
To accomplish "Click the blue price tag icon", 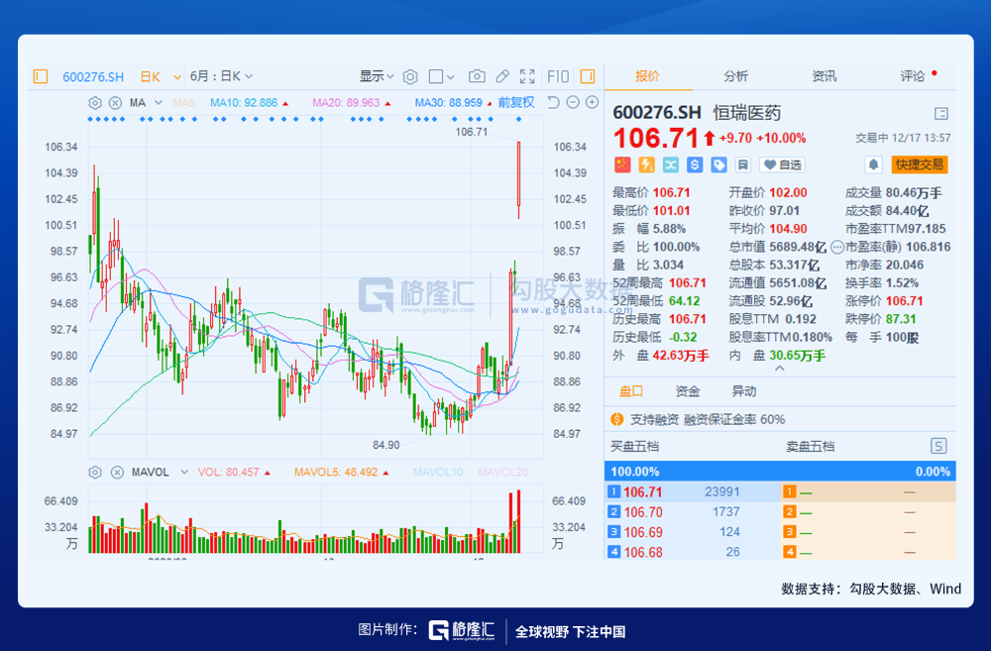I will (x=718, y=164).
